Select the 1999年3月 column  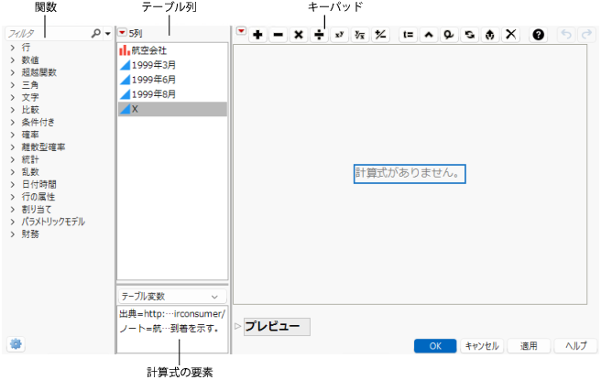pos(172,65)
